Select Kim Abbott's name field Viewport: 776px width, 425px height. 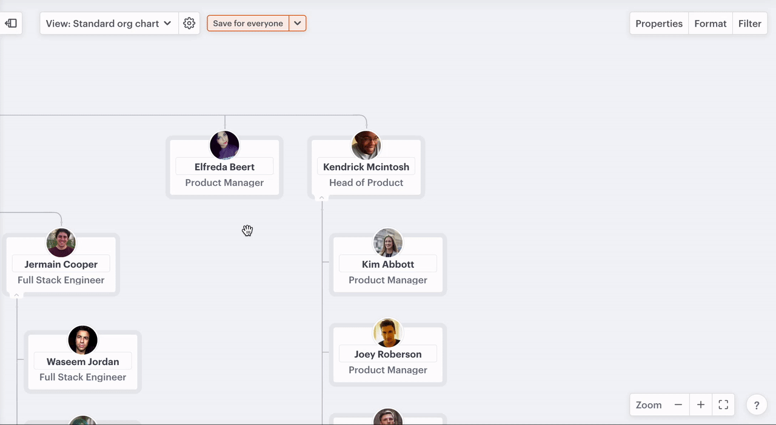(388, 264)
